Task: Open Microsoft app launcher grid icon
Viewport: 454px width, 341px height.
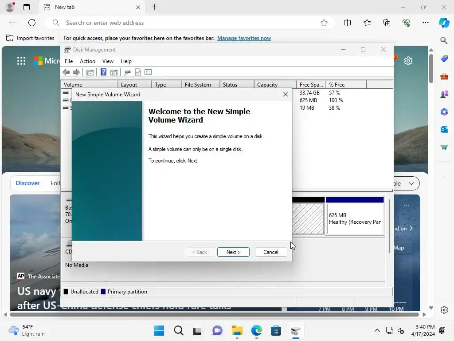Action: point(21,60)
